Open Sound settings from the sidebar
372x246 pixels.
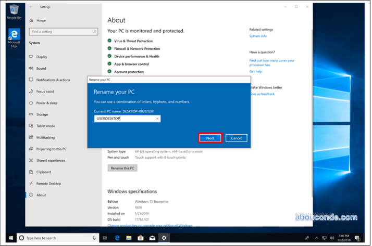pos(41,68)
